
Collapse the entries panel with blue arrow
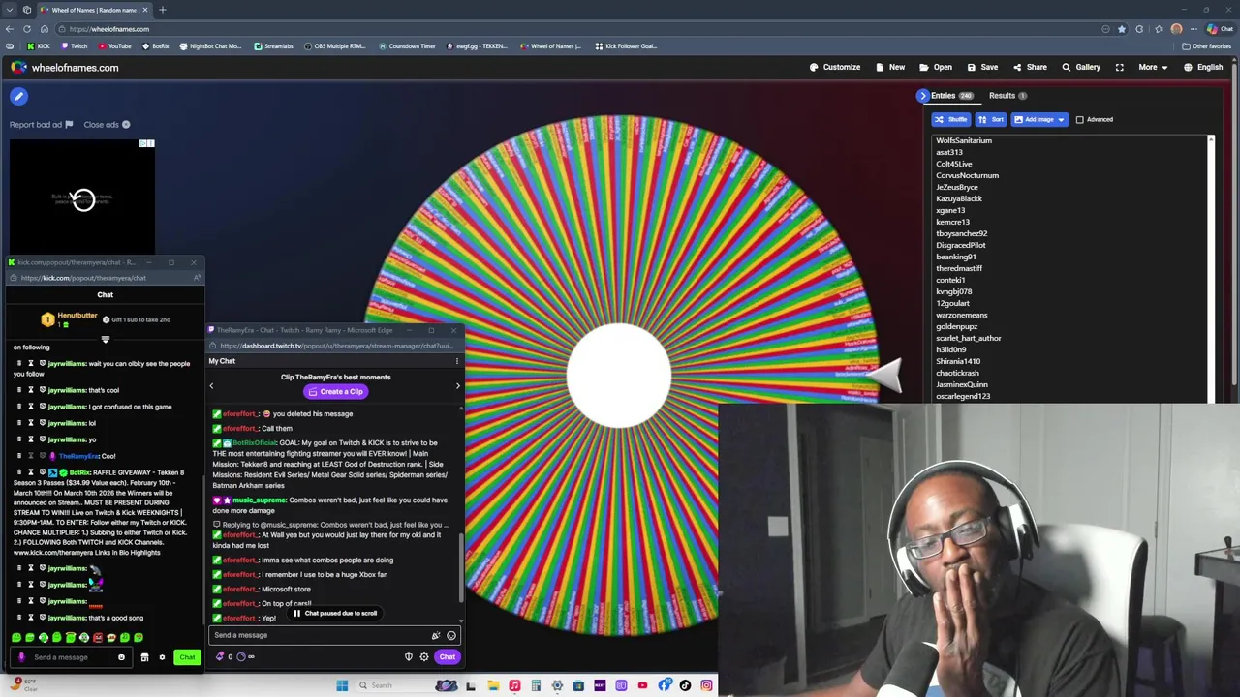922,96
